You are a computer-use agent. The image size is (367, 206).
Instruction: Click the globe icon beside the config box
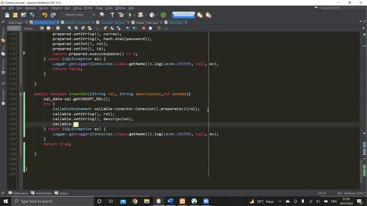pyautogui.click(x=102, y=15)
